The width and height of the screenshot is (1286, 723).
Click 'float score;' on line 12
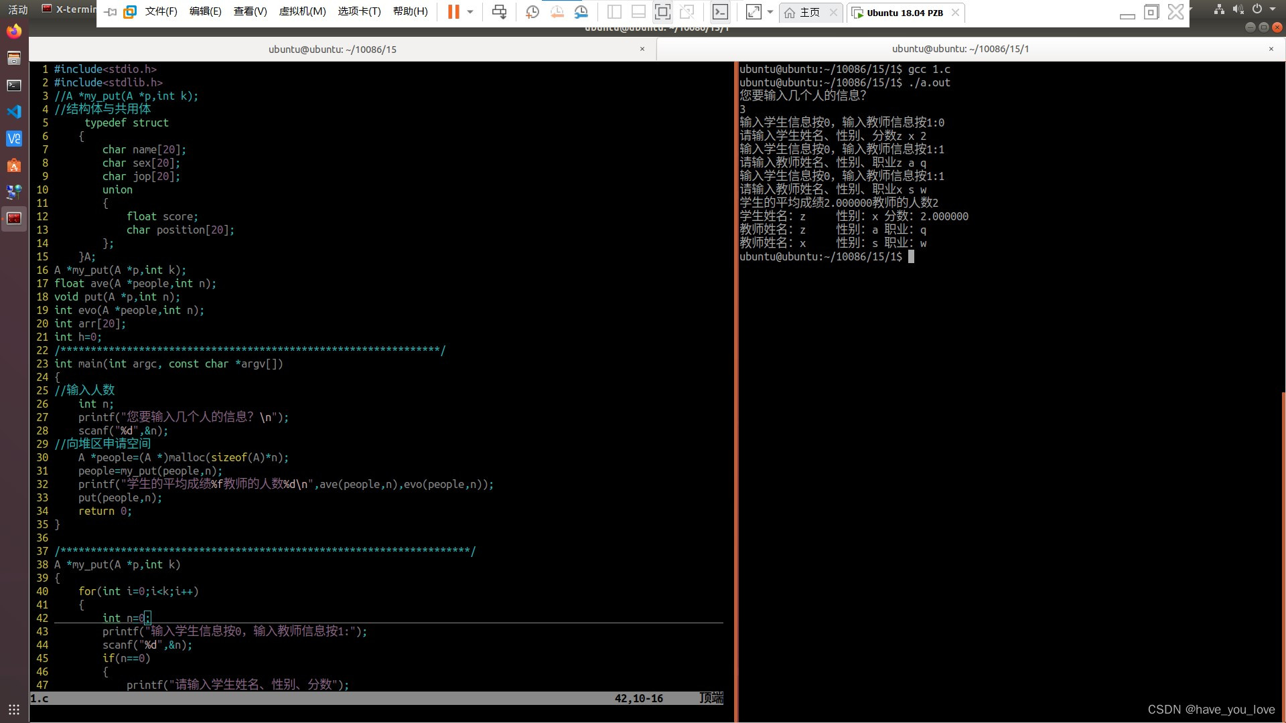163,216
